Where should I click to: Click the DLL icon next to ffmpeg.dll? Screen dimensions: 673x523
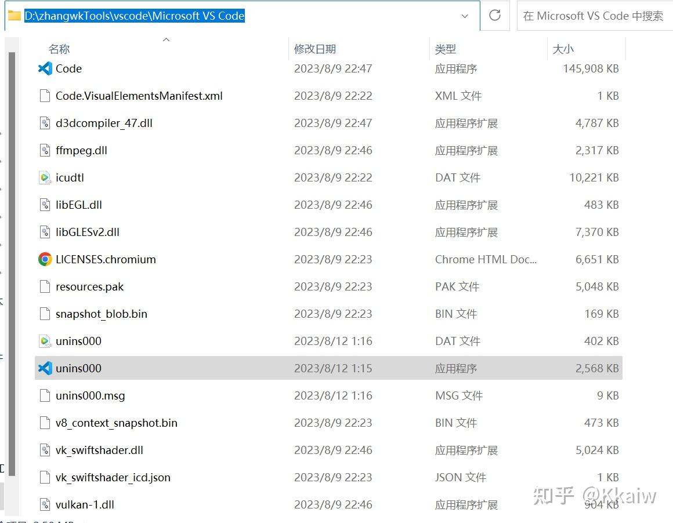(x=45, y=150)
